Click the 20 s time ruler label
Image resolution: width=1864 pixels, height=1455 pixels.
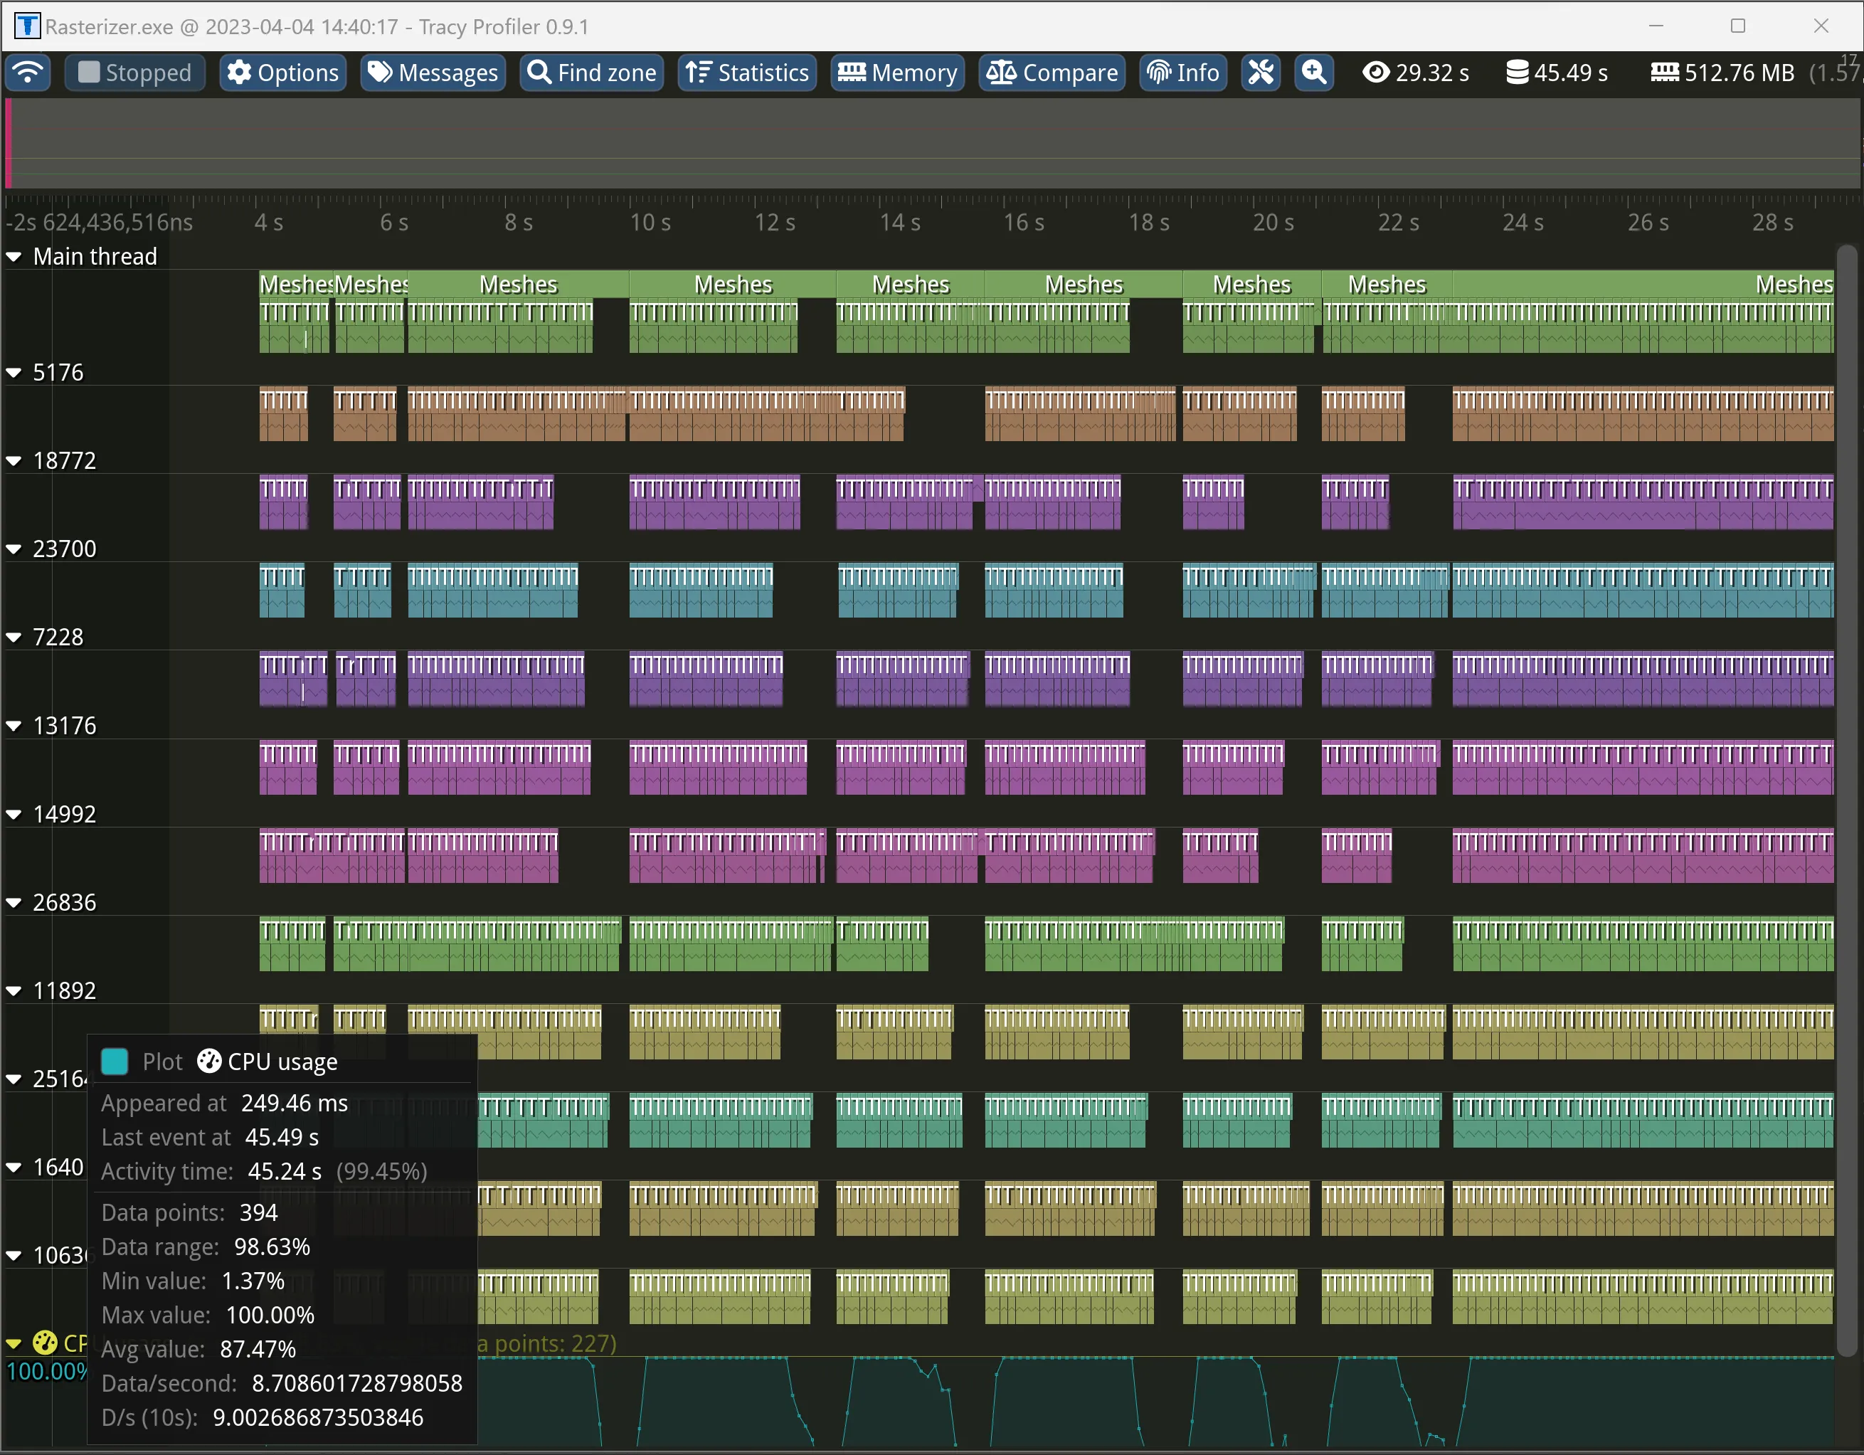pyautogui.click(x=1273, y=223)
